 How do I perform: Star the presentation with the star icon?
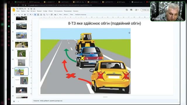[28, 9]
